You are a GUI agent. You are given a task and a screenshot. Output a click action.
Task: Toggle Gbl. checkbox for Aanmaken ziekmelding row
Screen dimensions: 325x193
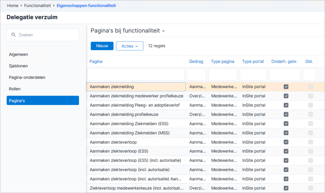310,87
